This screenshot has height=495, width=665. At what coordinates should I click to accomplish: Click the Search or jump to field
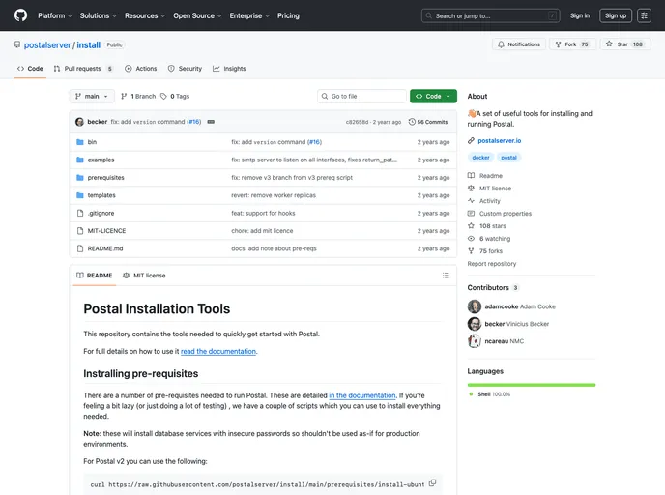[490, 15]
